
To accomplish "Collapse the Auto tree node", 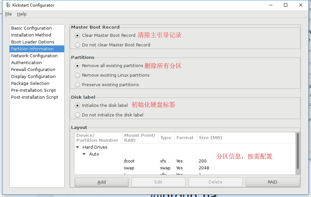I will 84,154.
